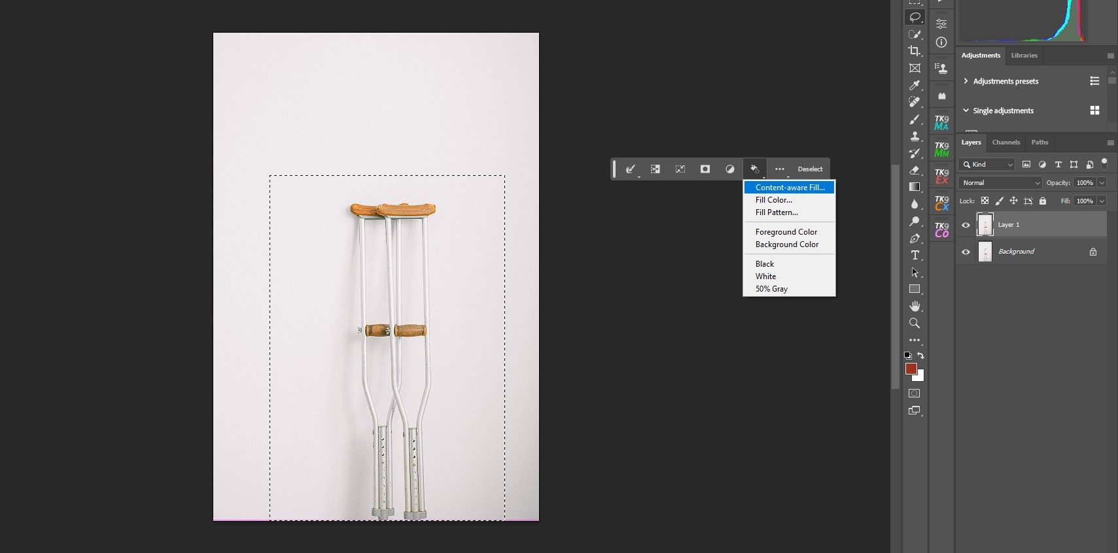Toggle the lock all button in Layers
The width and height of the screenshot is (1118, 553).
coord(1043,201)
